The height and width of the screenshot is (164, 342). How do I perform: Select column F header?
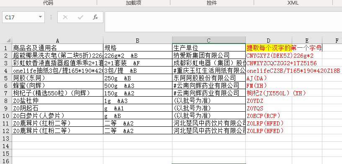tap(332, 40)
